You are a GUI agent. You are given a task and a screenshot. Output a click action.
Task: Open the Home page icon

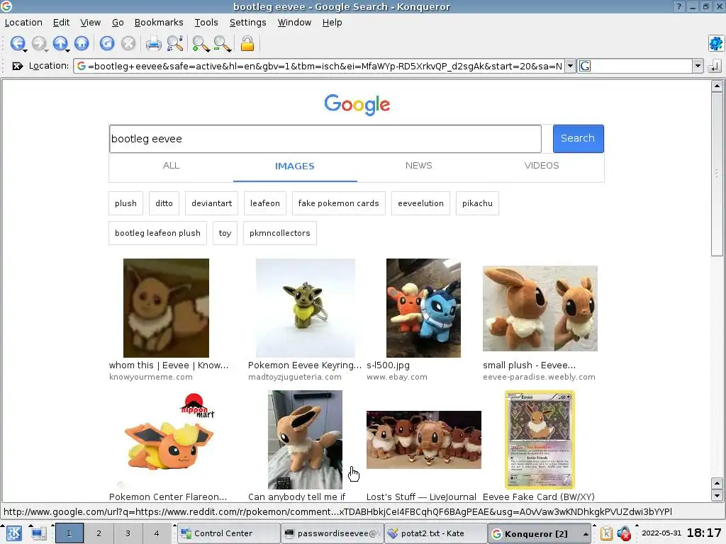tap(82, 43)
